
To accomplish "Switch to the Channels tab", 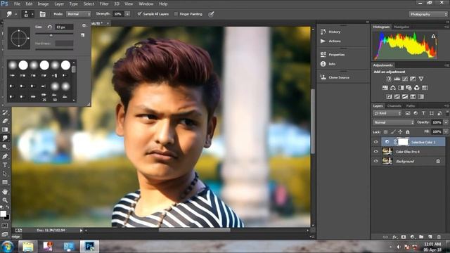I will coord(394,106).
